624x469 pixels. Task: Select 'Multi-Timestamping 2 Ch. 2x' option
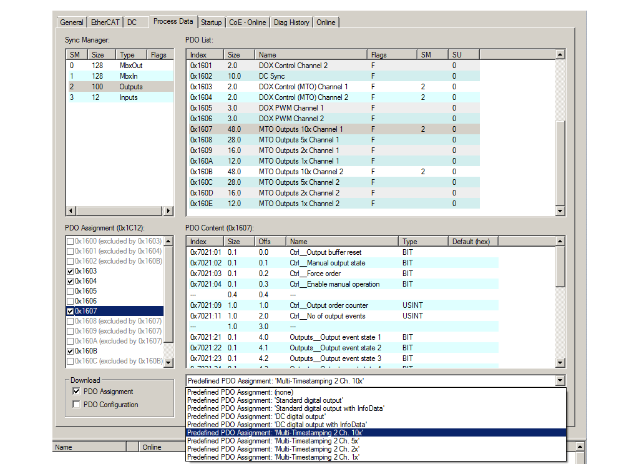coord(376,449)
